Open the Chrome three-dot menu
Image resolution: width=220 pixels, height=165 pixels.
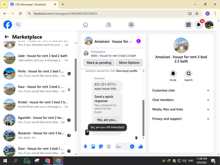click(x=215, y=14)
